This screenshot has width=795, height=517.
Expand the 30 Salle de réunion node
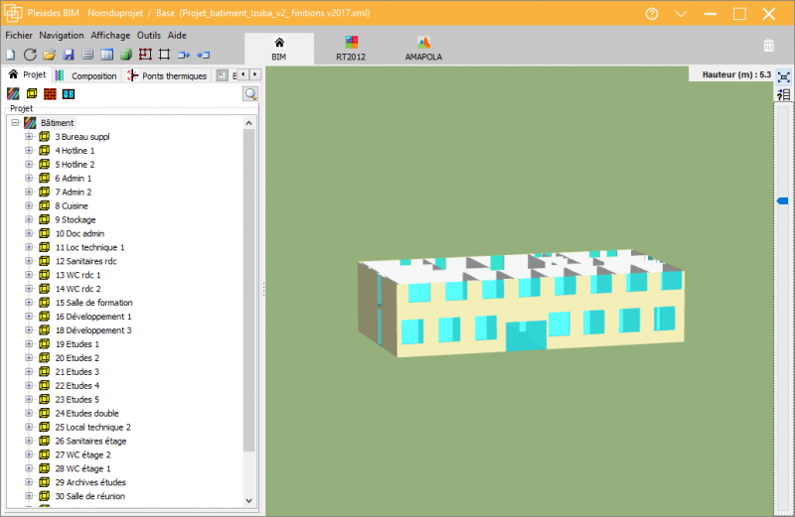29,496
